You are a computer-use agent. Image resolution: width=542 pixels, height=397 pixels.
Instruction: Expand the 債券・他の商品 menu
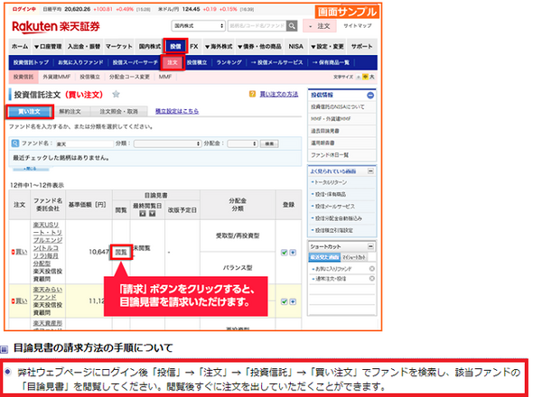[259, 46]
